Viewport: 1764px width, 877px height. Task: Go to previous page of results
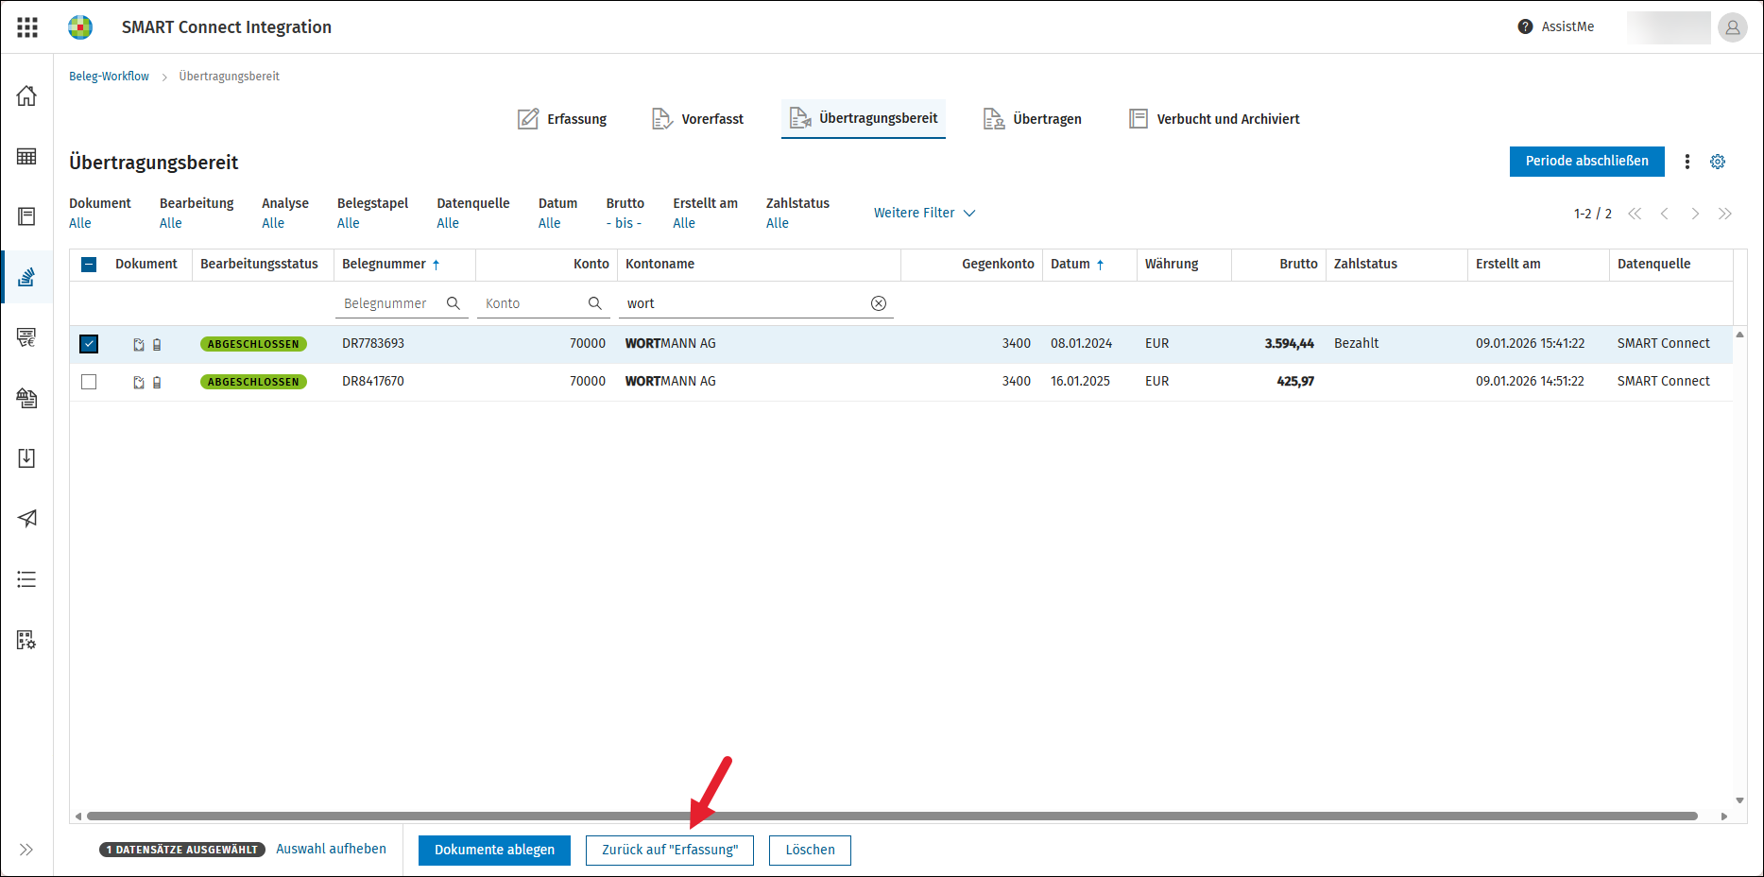[x=1665, y=214]
